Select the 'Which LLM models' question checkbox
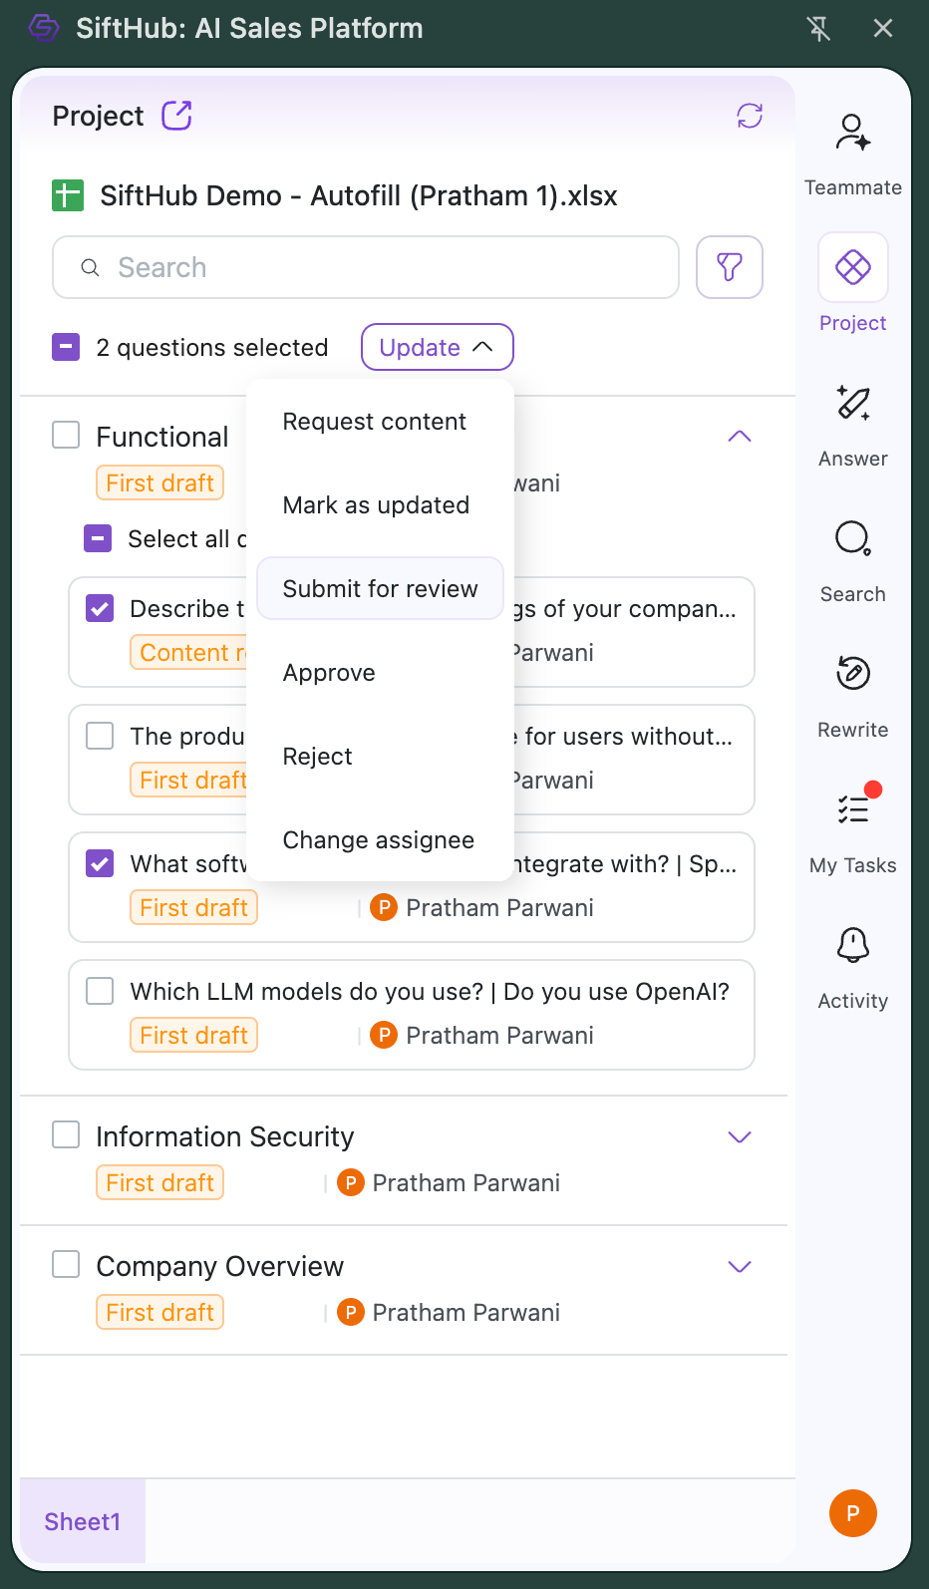This screenshot has width=929, height=1589. point(100,991)
